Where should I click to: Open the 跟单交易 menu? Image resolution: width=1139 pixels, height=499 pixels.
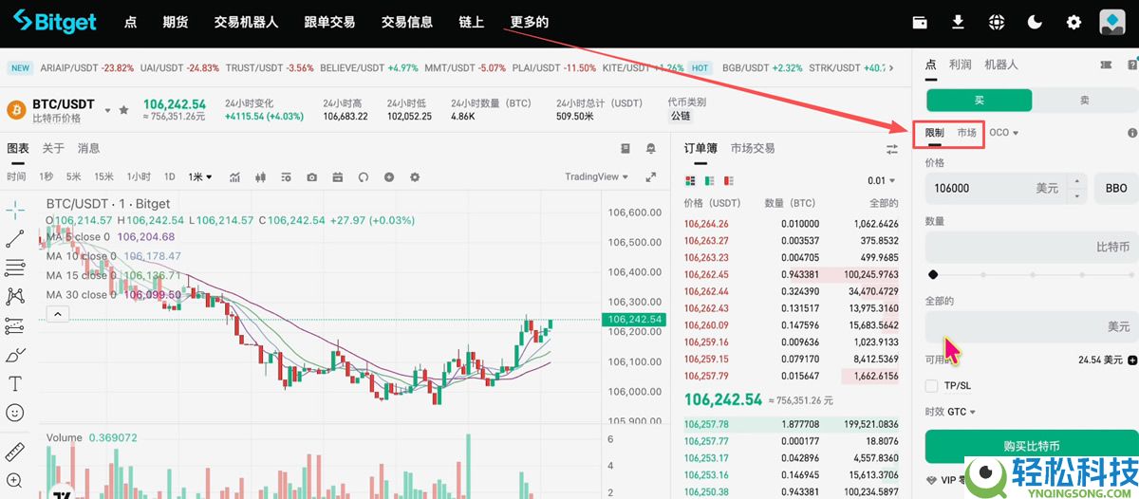pos(329,22)
